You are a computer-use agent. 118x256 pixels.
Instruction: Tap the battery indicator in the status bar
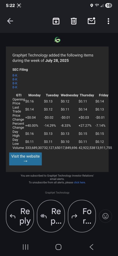[108, 5]
